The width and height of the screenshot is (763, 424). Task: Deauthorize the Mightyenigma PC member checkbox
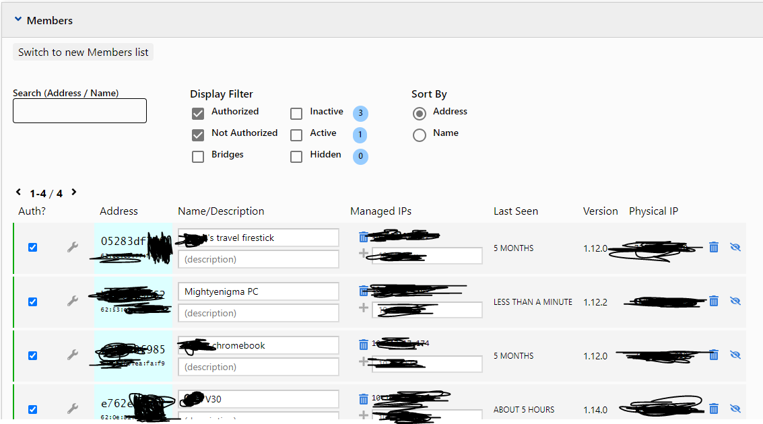pyautogui.click(x=32, y=302)
